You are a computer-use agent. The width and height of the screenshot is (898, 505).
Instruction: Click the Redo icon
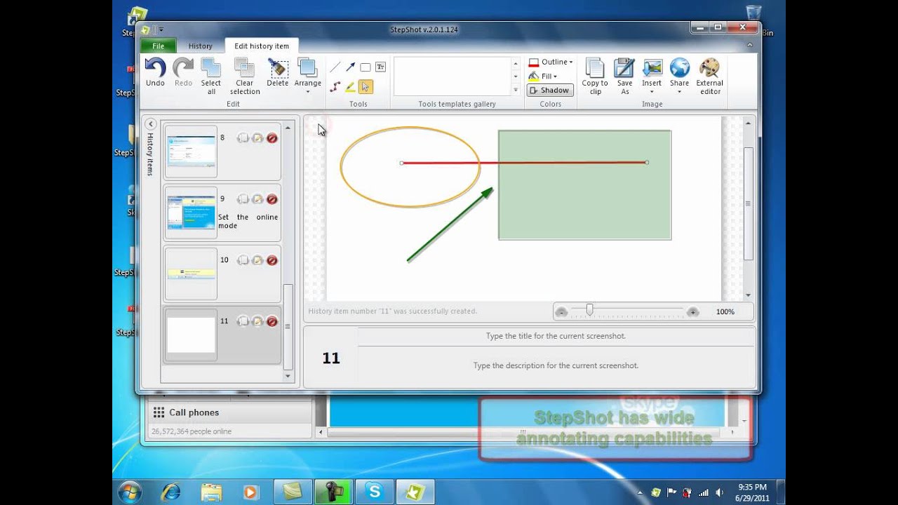coord(183,68)
